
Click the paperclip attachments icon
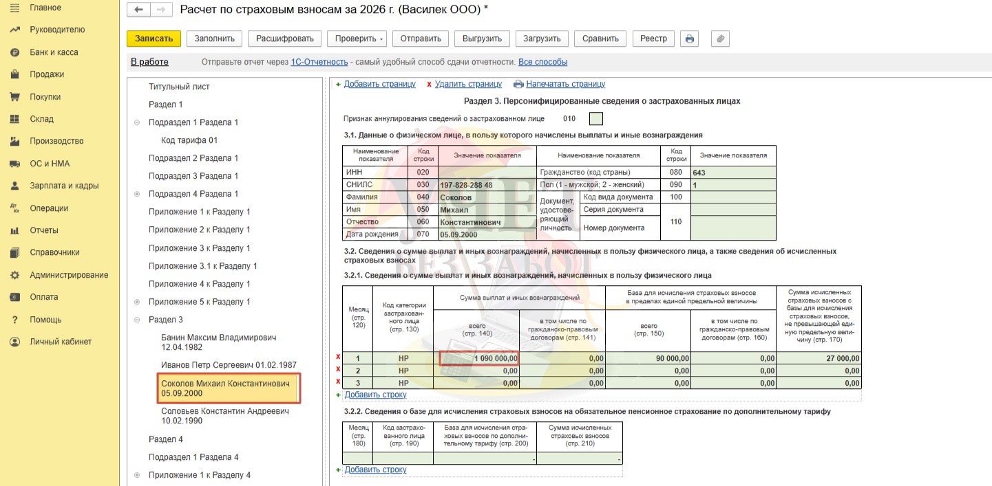(x=720, y=38)
